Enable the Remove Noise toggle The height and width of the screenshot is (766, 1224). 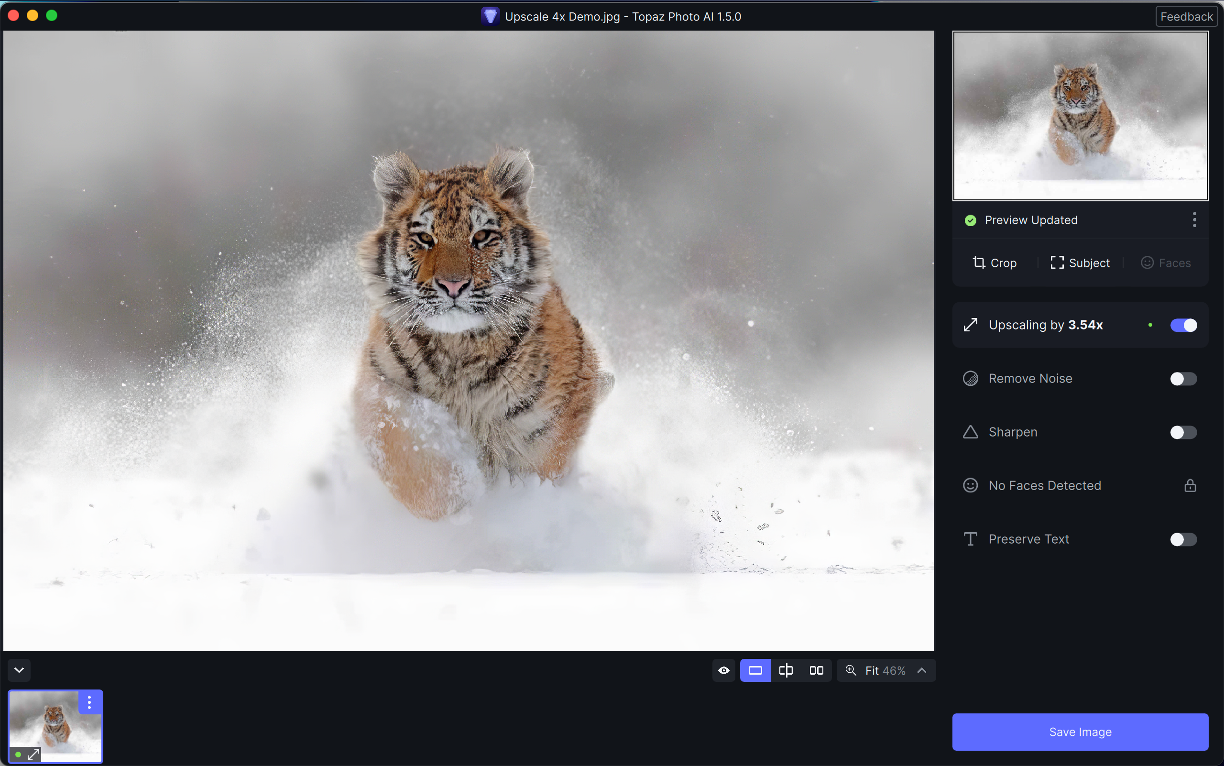click(1183, 379)
